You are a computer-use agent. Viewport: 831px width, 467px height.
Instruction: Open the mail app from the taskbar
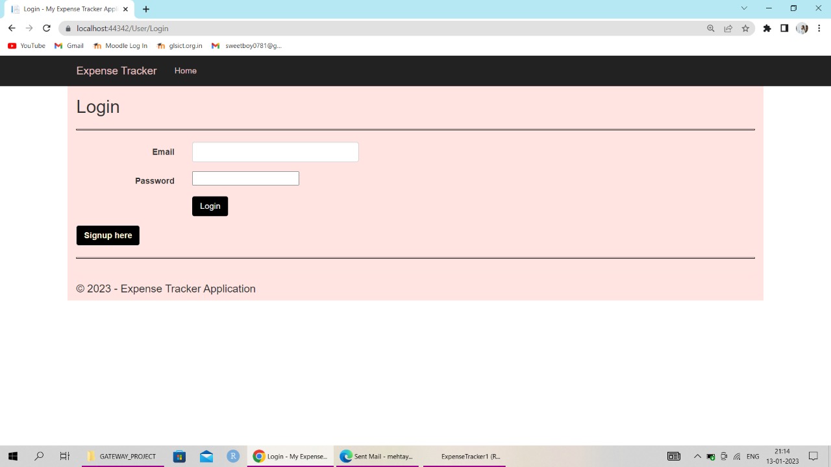click(206, 456)
